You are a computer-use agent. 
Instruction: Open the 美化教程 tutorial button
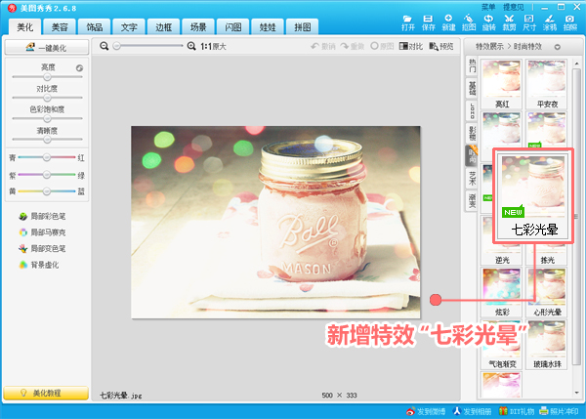pos(47,393)
